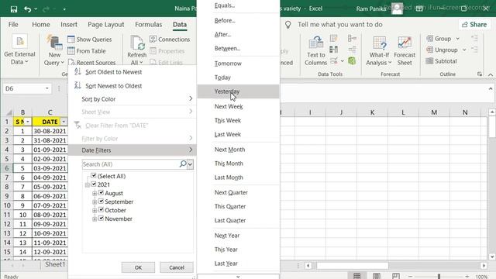This screenshot has width=496, height=279.
Task: Click the Share button
Action: [x=474, y=25]
